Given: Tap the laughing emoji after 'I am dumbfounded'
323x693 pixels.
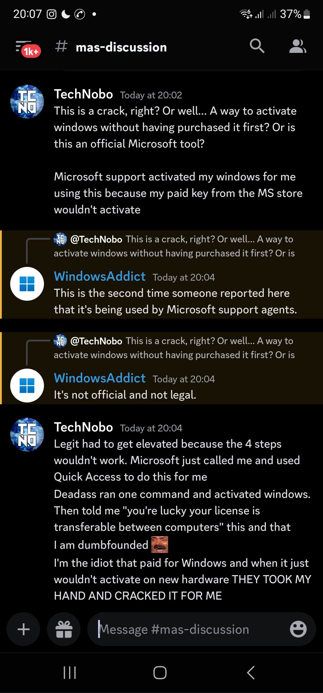Looking at the screenshot, I should coord(159,545).
